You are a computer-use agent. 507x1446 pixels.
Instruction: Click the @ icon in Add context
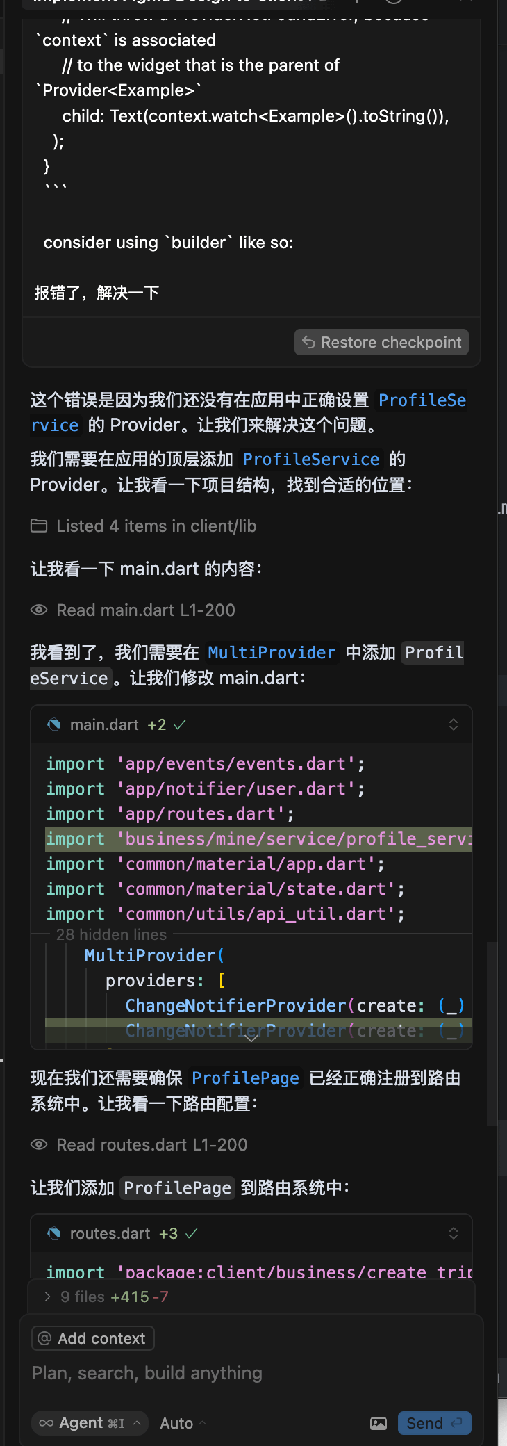pyautogui.click(x=44, y=1338)
